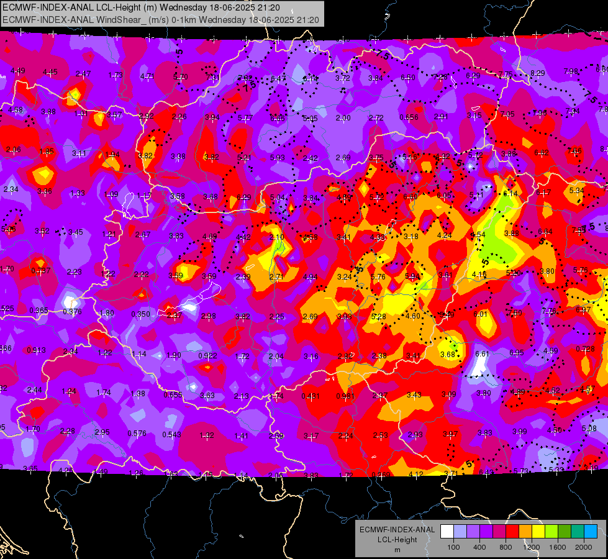The height and width of the screenshot is (559, 608).
Task: Click the LCL-Height title line at top
Action: [x=141, y=7]
